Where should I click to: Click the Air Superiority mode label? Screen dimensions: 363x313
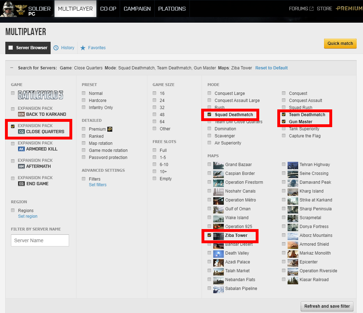point(228,143)
